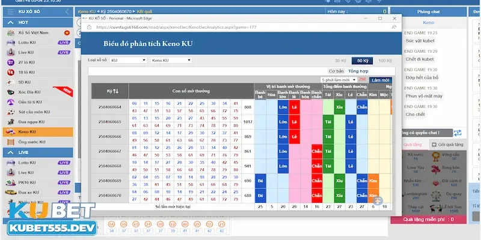
Task: Click the read aloud icon in Edge
Action: (394, 27)
